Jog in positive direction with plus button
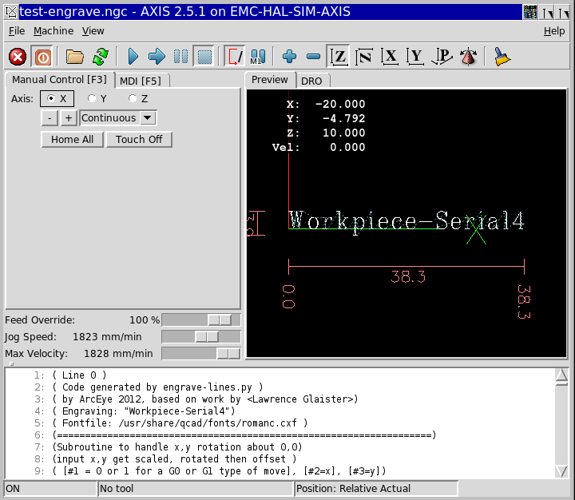Viewport: 575px width, 500px height. pos(69,118)
